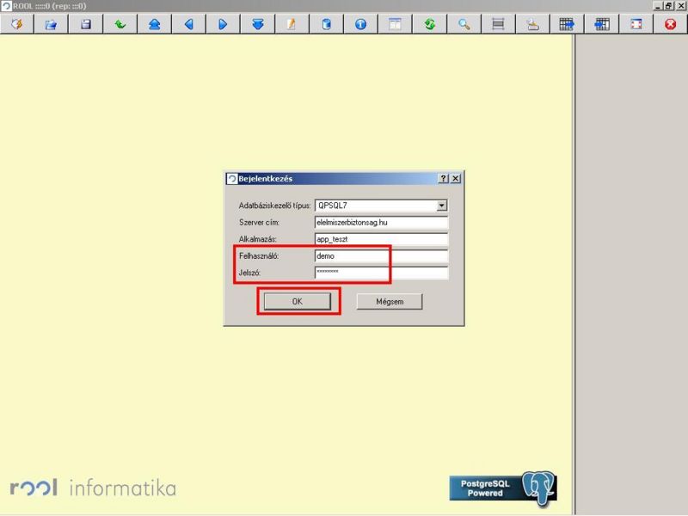Open the Adatbáziskezelő típus dropdown
Viewport: 688px width, 516px height.
442,206
